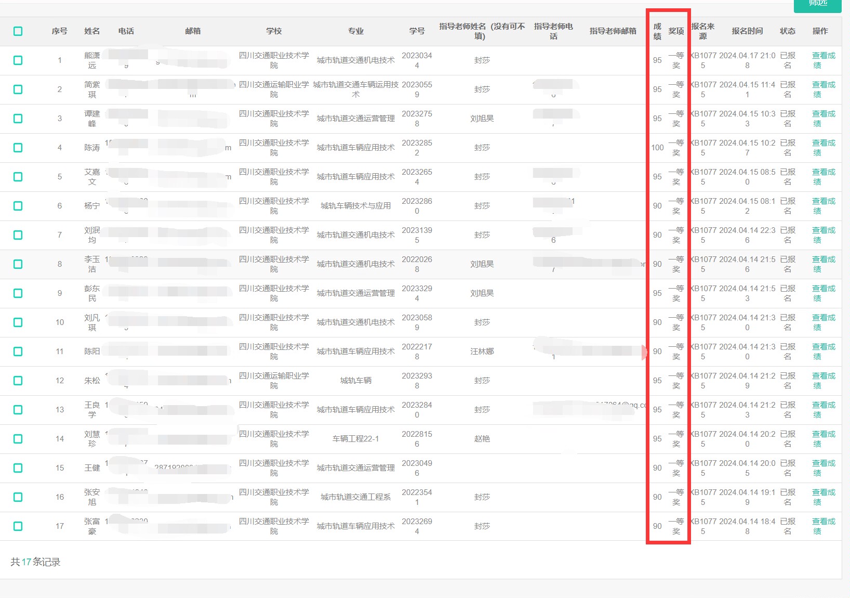This screenshot has width=850, height=598.
Task: Click the green 筛选 button at top
Action: [x=817, y=4]
